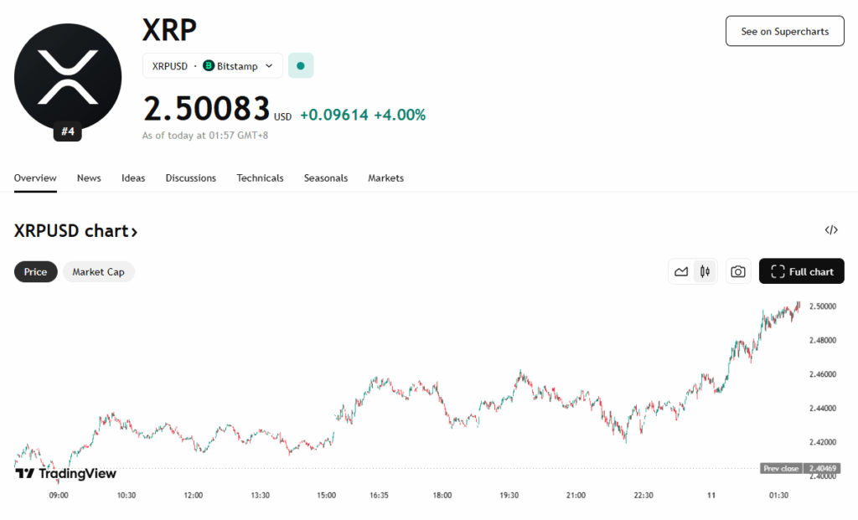858x520 pixels.
Task: Click the Prev close label
Action: (x=781, y=469)
